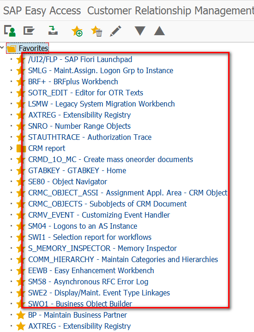Image resolution: width=254 pixels, height=332 pixels.
Task: Open SWO1 - Business Object Builder
Action: click(80, 304)
